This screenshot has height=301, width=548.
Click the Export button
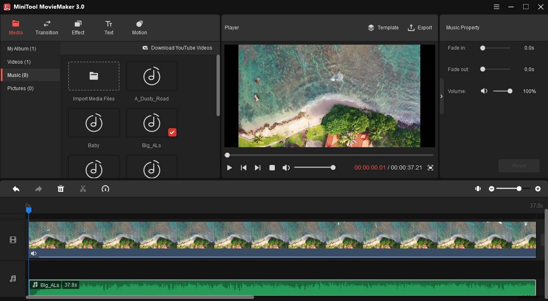click(420, 28)
